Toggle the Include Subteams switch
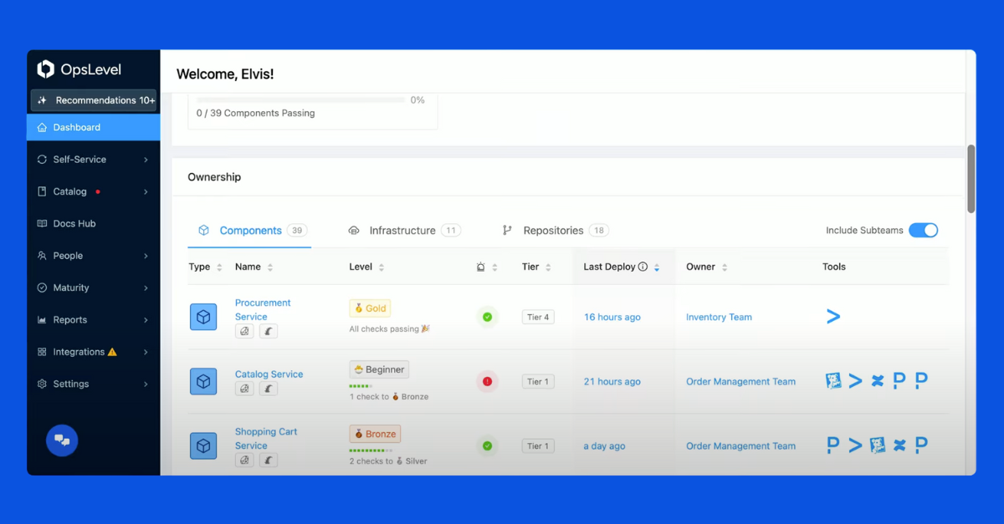 point(924,231)
